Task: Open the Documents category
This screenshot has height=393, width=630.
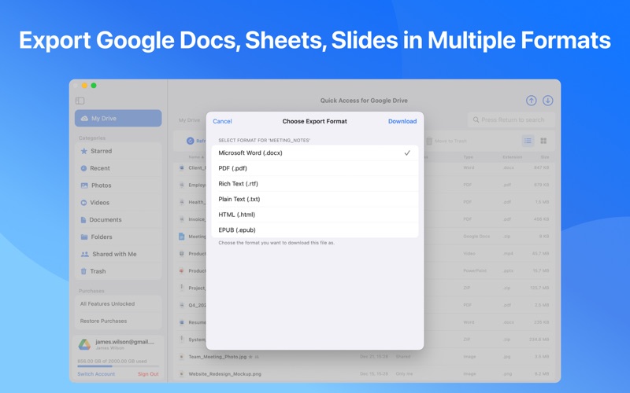Action: pyautogui.click(x=118, y=220)
